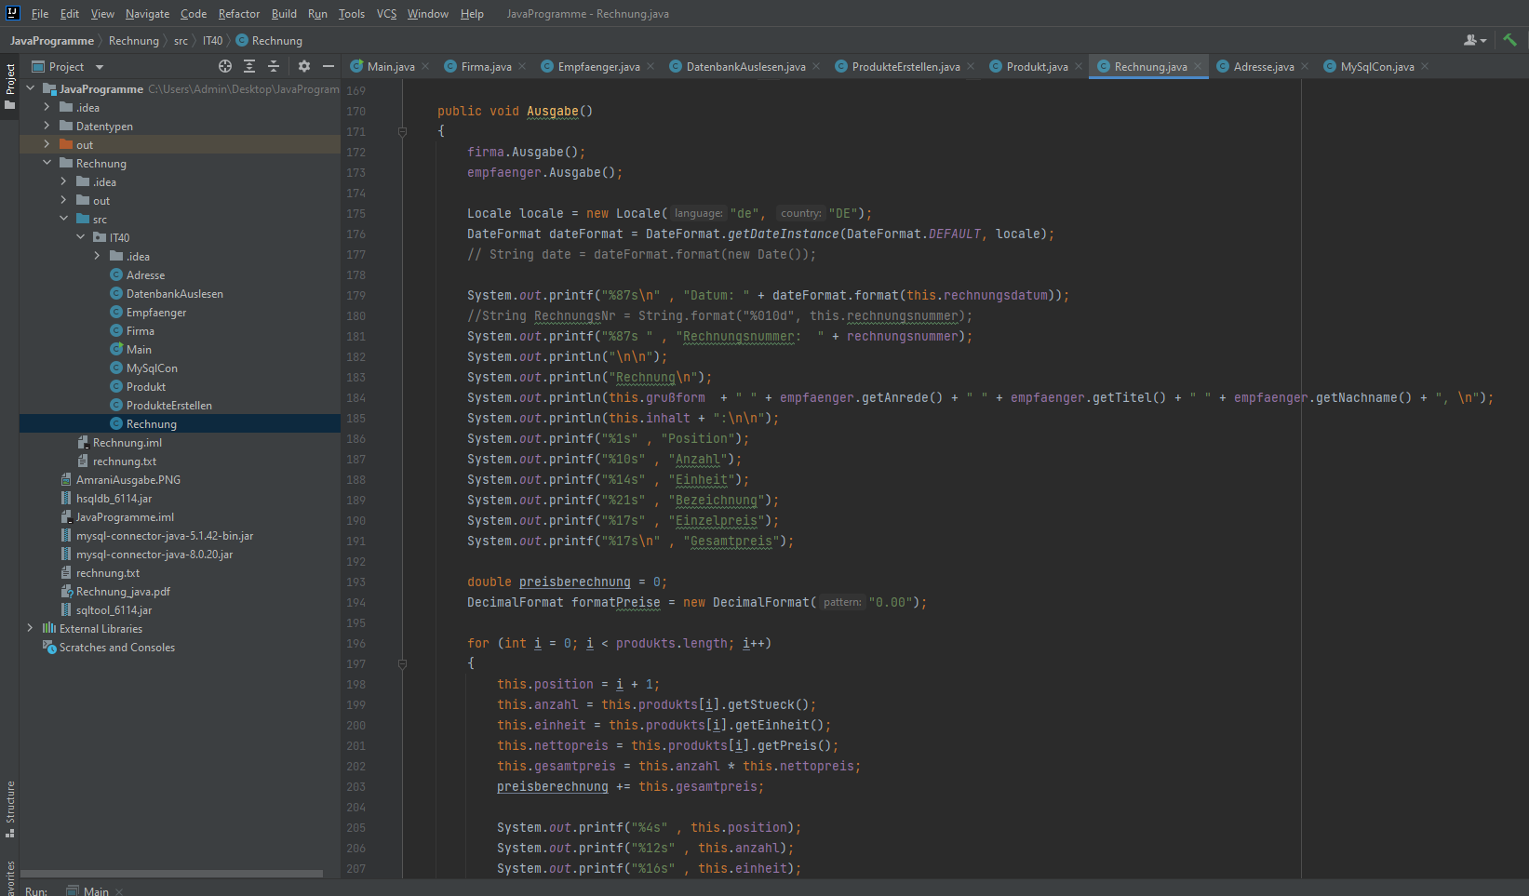Click the locate file target icon
This screenshot has width=1529, height=896.
pos(225,66)
